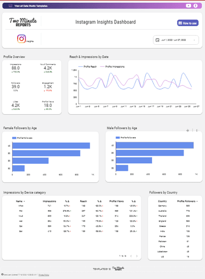Click the top bar in Male Followers chart
The width and height of the screenshot is (205, 279).
pos(155,145)
